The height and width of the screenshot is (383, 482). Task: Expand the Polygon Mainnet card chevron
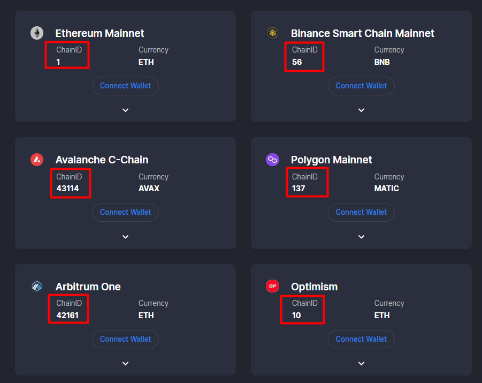(x=361, y=237)
